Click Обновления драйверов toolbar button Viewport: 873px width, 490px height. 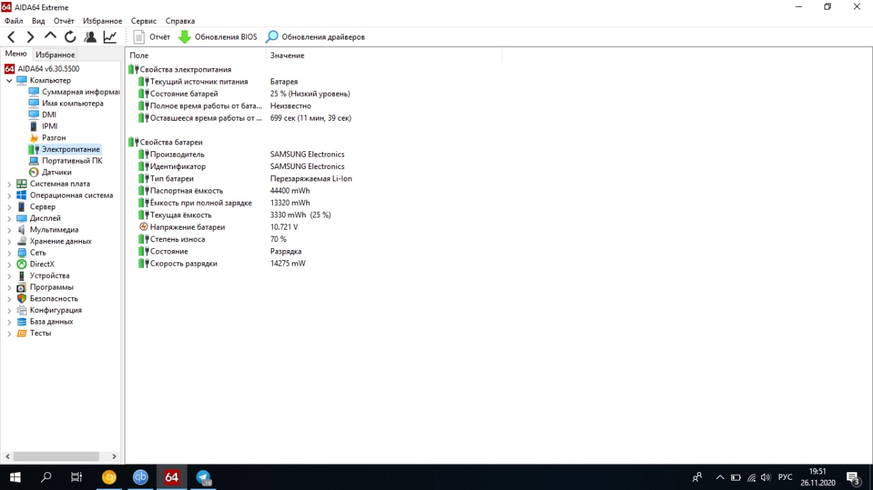point(315,37)
